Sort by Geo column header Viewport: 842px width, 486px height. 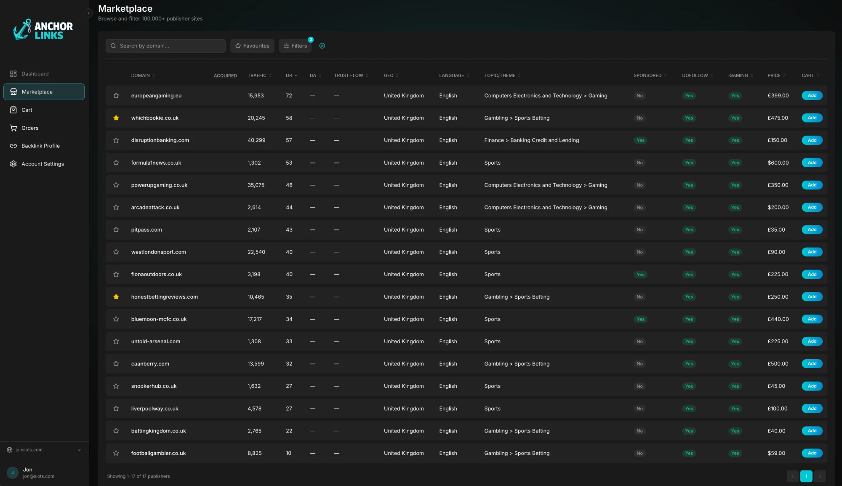391,76
